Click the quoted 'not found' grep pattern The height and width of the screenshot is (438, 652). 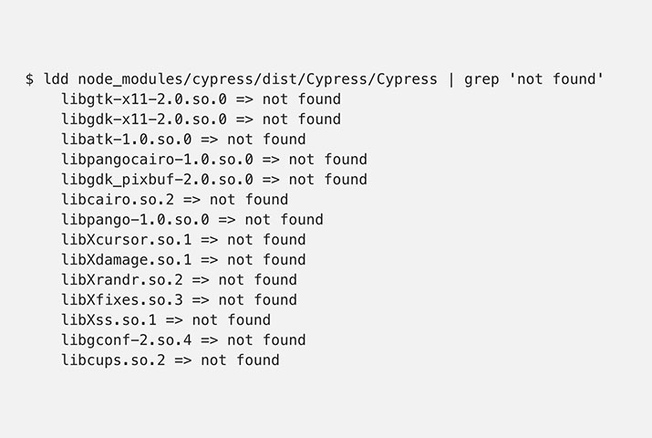[558, 79]
